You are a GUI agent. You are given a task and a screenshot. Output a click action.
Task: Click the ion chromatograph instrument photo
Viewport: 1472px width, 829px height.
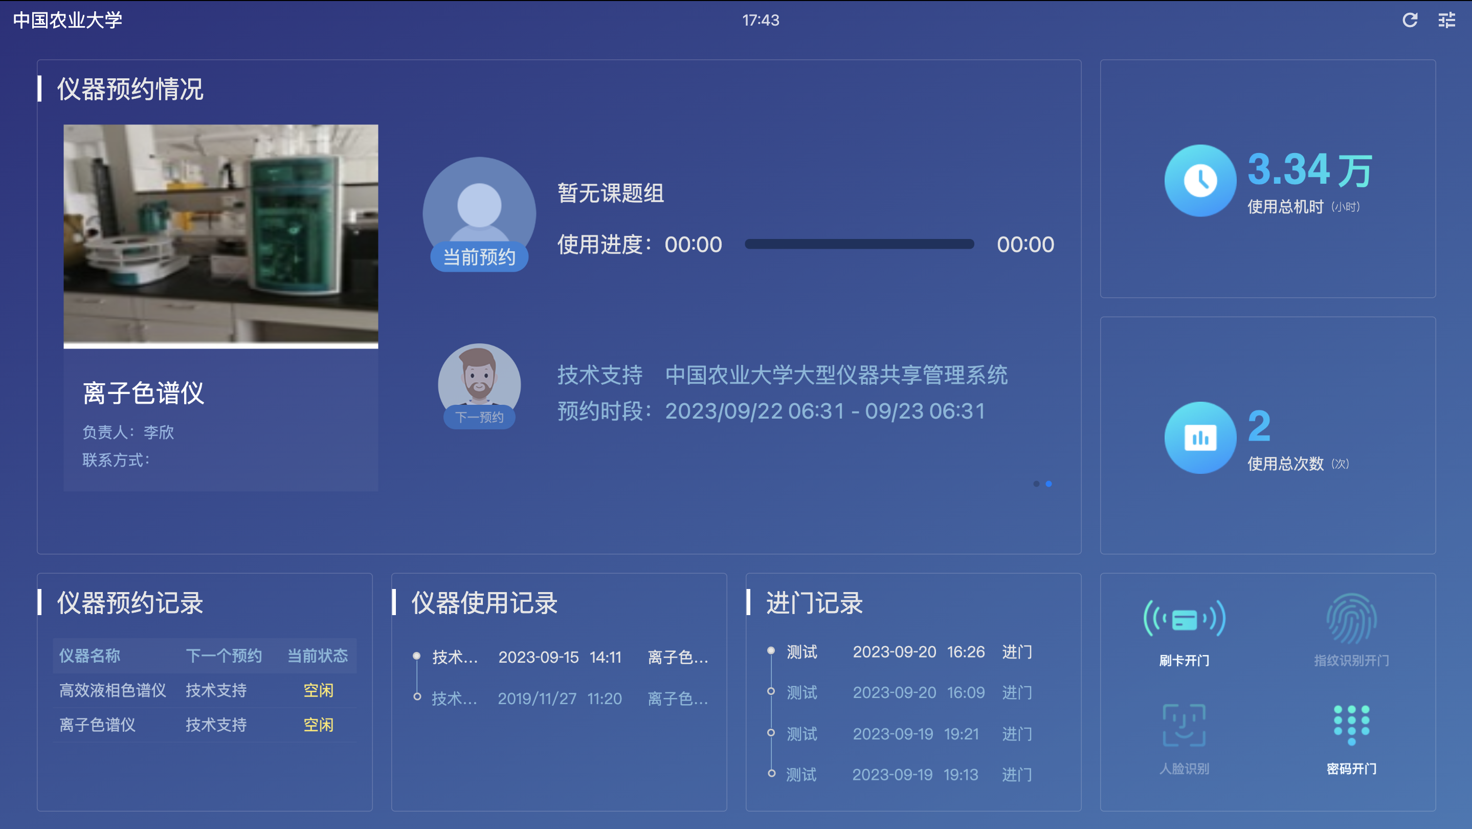220,234
